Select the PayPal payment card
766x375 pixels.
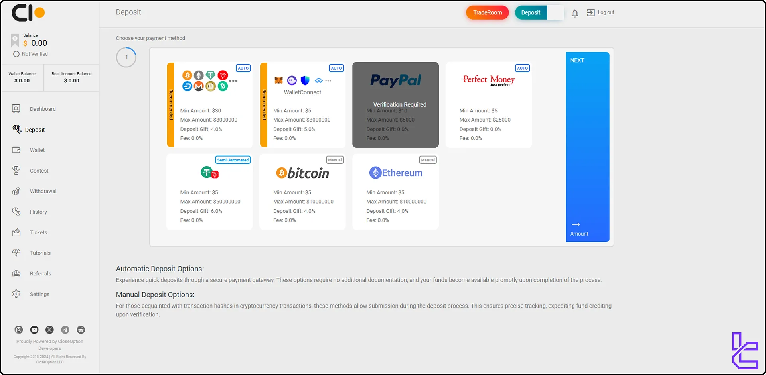[395, 105]
